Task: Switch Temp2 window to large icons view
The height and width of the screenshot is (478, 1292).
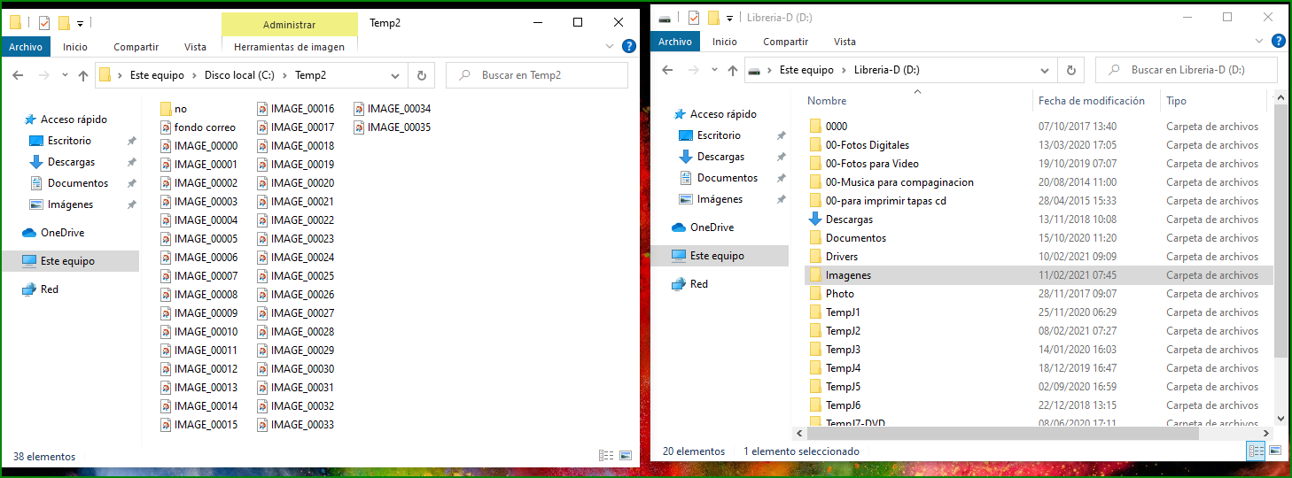Action: 626,456
